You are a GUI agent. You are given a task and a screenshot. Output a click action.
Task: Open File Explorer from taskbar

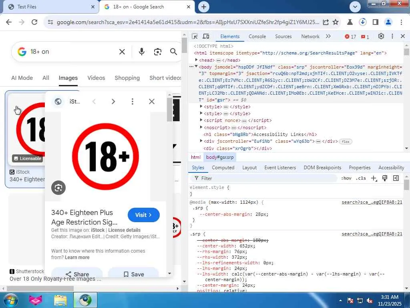(x=60, y=300)
